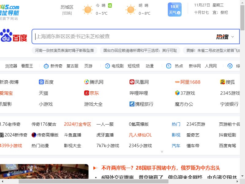This screenshot has width=245, height=184.
Task: Click the 综 category icon at right edge
Action: (230, 66)
